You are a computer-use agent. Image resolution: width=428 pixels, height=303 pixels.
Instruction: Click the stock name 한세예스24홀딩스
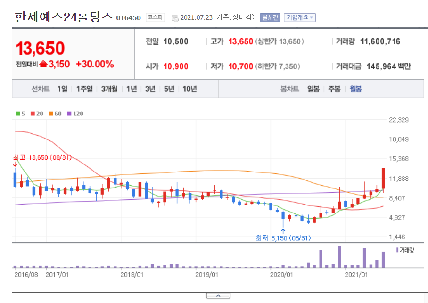(x=64, y=17)
